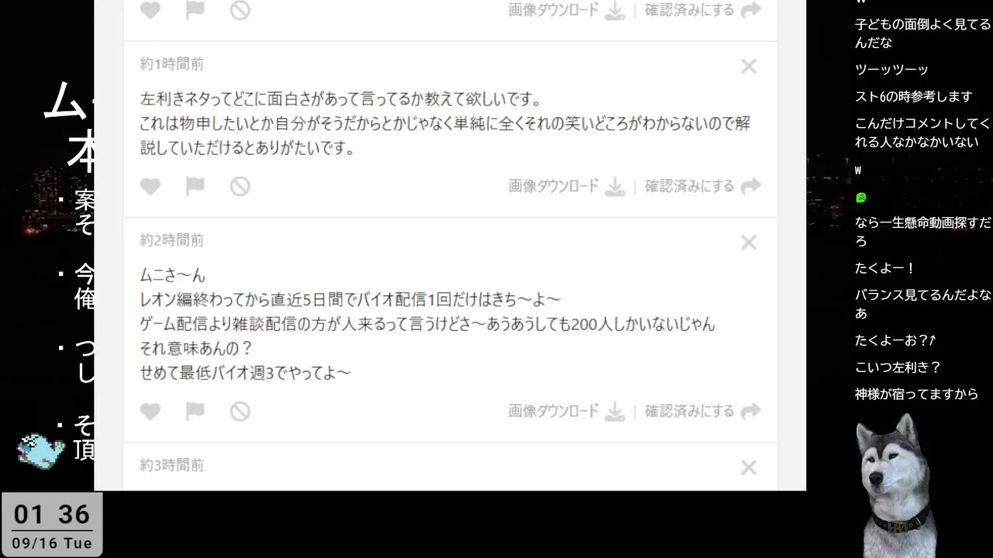Flag the 約2時間前 message

coord(195,412)
